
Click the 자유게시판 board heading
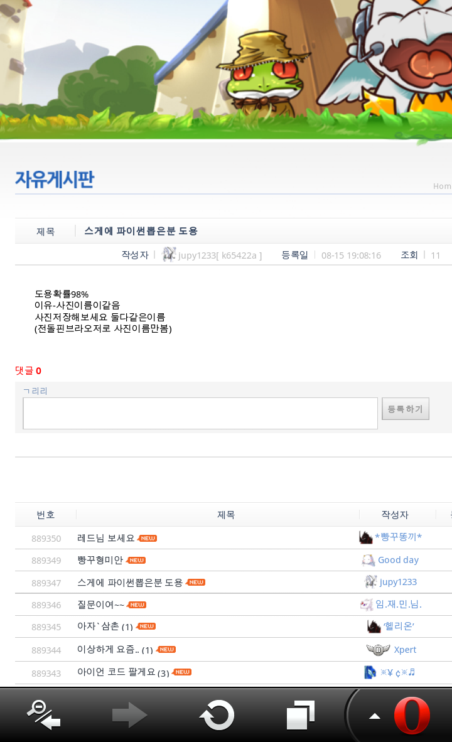55,180
